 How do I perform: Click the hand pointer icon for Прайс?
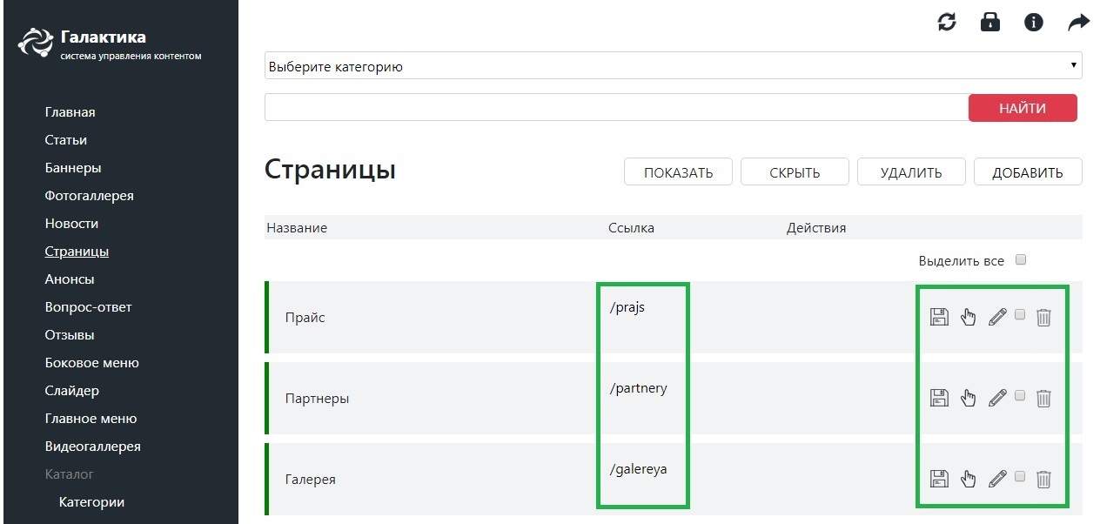point(968,317)
